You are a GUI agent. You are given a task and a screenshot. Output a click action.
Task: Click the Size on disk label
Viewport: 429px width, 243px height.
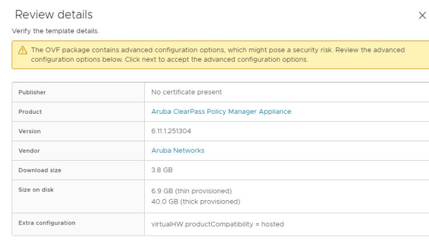click(35, 189)
